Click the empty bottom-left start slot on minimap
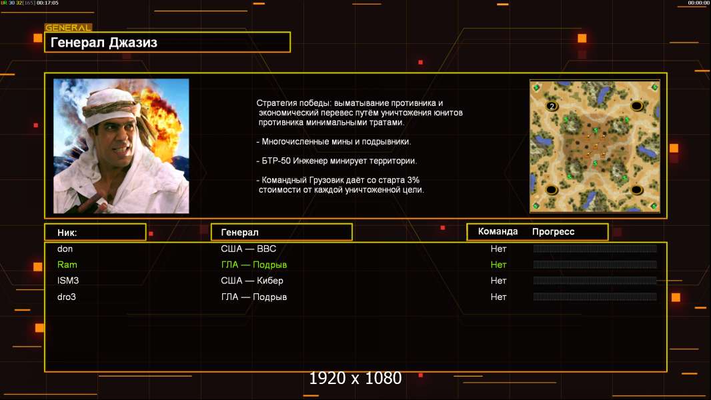 point(552,190)
